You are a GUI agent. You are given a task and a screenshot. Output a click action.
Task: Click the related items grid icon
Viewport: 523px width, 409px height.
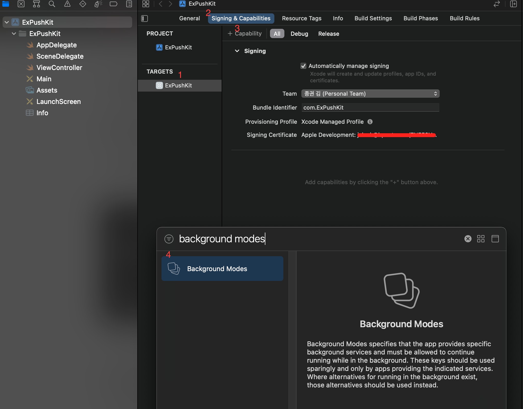coord(146,4)
